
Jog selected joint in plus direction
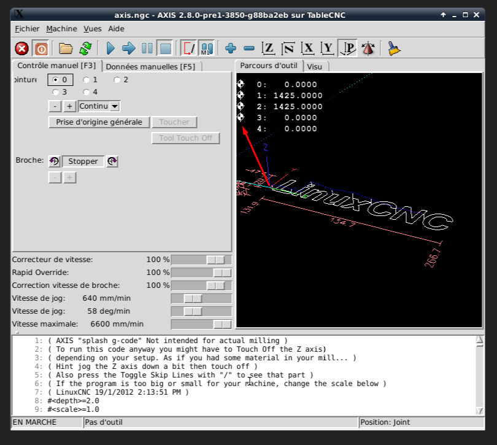(x=69, y=106)
